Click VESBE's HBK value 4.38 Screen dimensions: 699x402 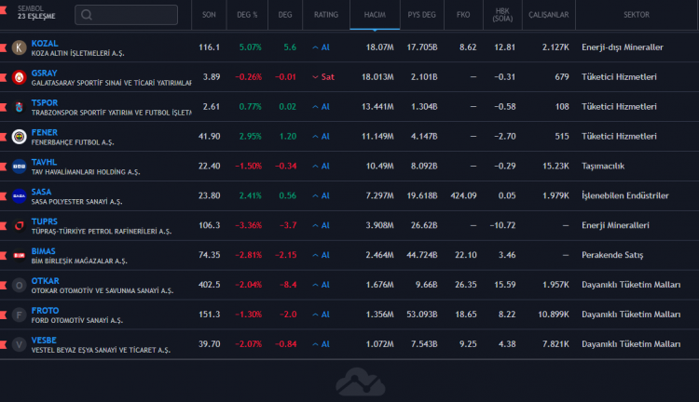[507, 344]
